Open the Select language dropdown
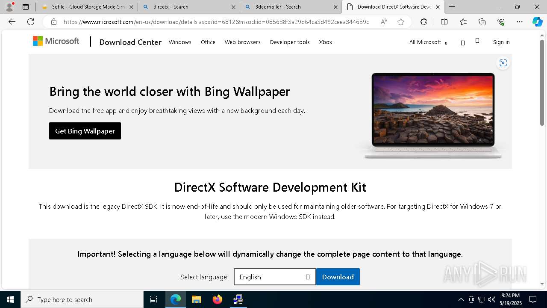Image resolution: width=547 pixels, height=308 pixels. click(275, 277)
